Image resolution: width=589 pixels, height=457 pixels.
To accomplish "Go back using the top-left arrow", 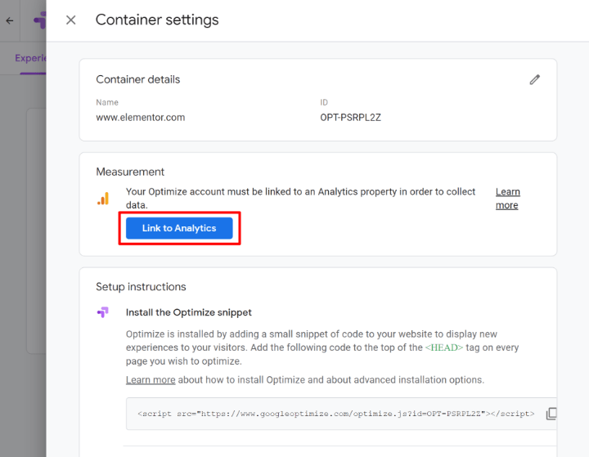I will point(10,20).
